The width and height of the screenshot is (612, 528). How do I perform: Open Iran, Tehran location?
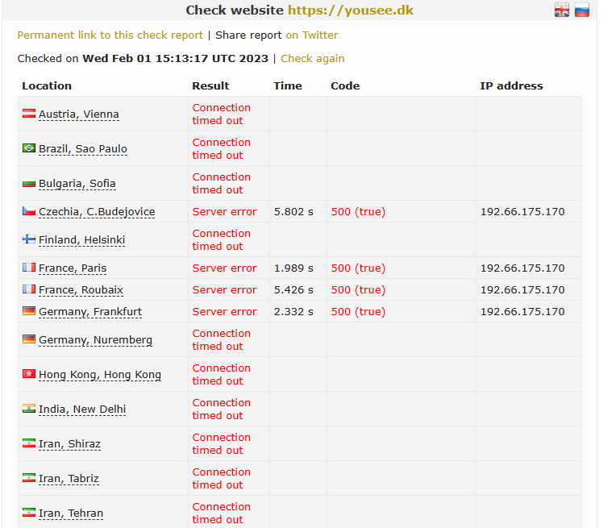(x=71, y=513)
